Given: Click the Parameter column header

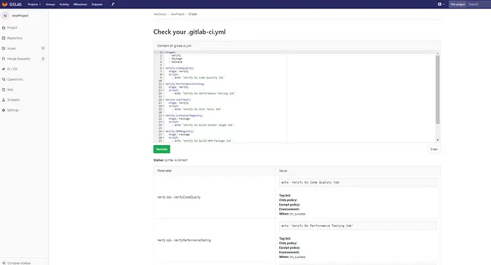Looking at the screenshot, I should pyautogui.click(x=164, y=171).
